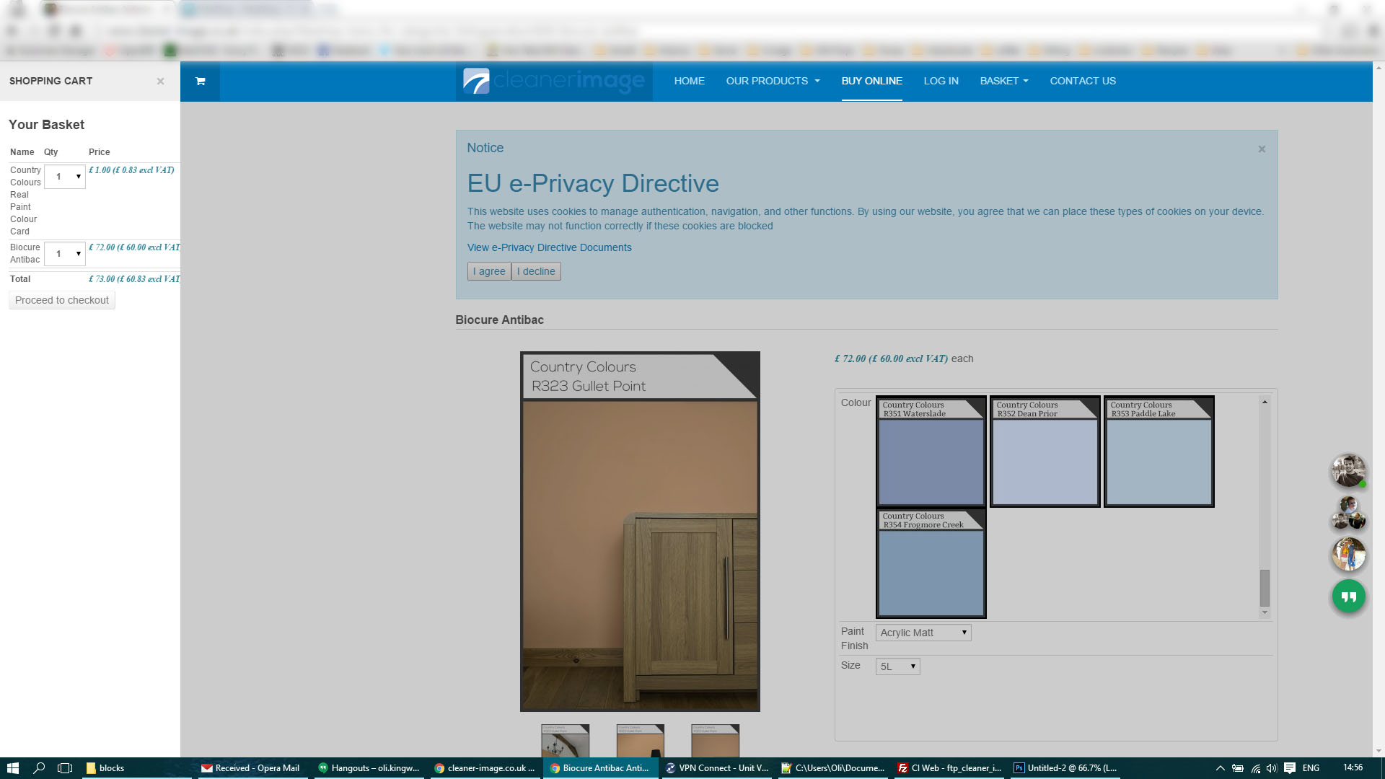Click Proceed to checkout button

[x=62, y=300]
